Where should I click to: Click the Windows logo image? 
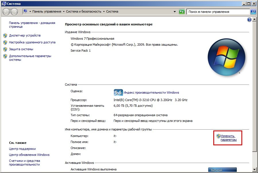pyautogui.click(x=226, y=57)
